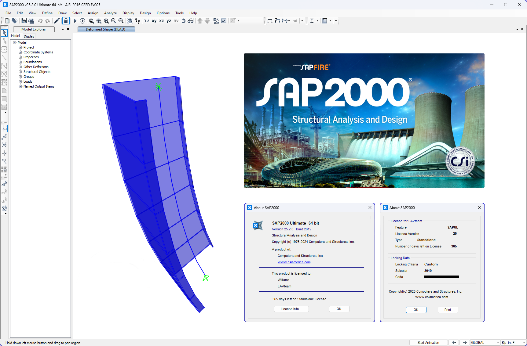The width and height of the screenshot is (527, 346).
Task: Click the Move Up in List arrow
Action: (200, 21)
